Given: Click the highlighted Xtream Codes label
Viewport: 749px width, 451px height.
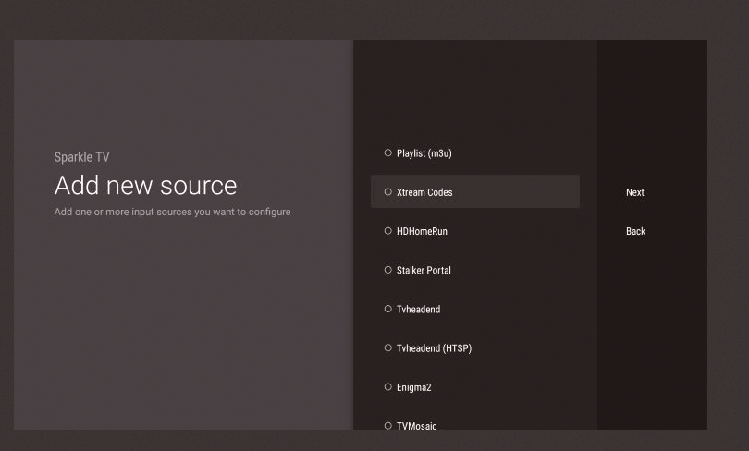Looking at the screenshot, I should coord(424,192).
